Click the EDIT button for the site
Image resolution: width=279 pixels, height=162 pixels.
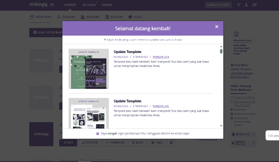(68, 143)
